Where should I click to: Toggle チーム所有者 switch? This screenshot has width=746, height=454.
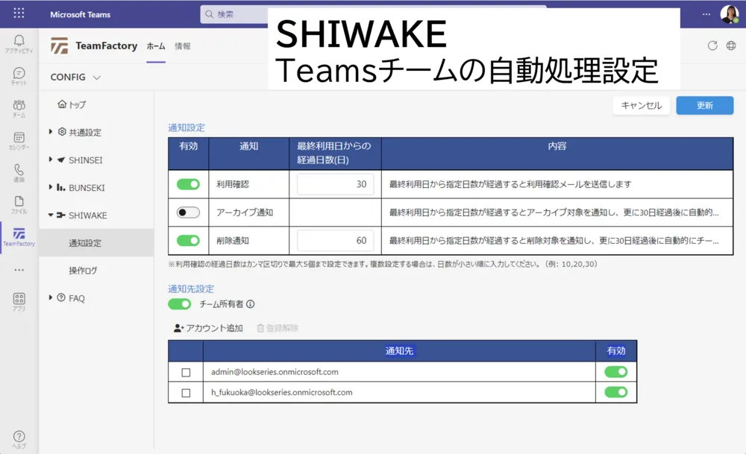click(x=179, y=303)
